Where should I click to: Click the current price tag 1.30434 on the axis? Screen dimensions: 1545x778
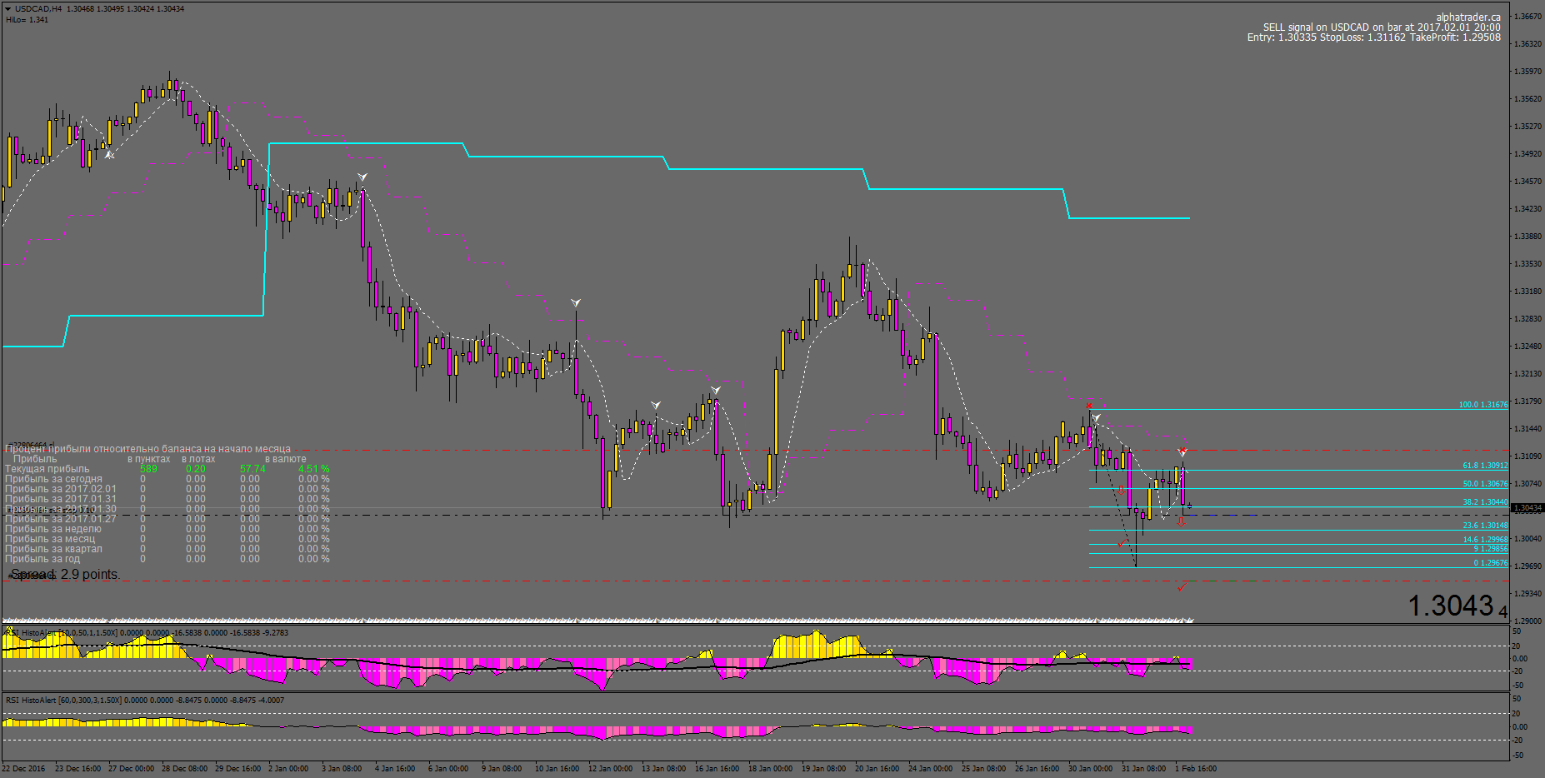tap(1527, 507)
